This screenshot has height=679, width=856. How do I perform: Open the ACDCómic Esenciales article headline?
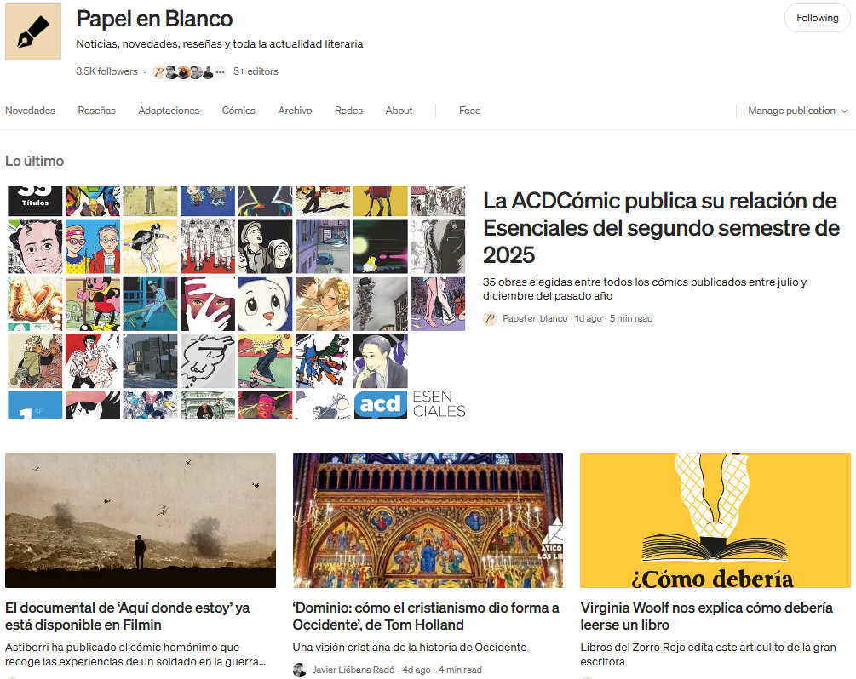pos(661,227)
